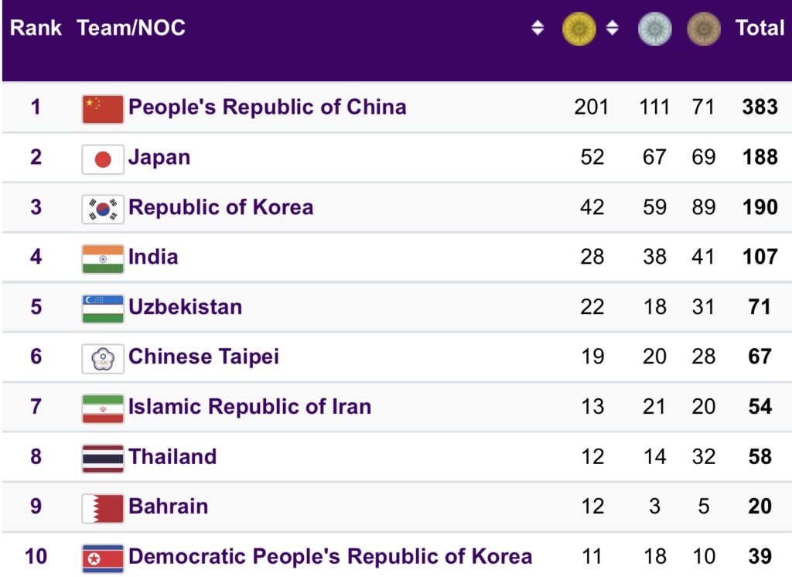The height and width of the screenshot is (577, 792).
Task: Click the Team/NOC column header
Action: pyautogui.click(x=131, y=29)
